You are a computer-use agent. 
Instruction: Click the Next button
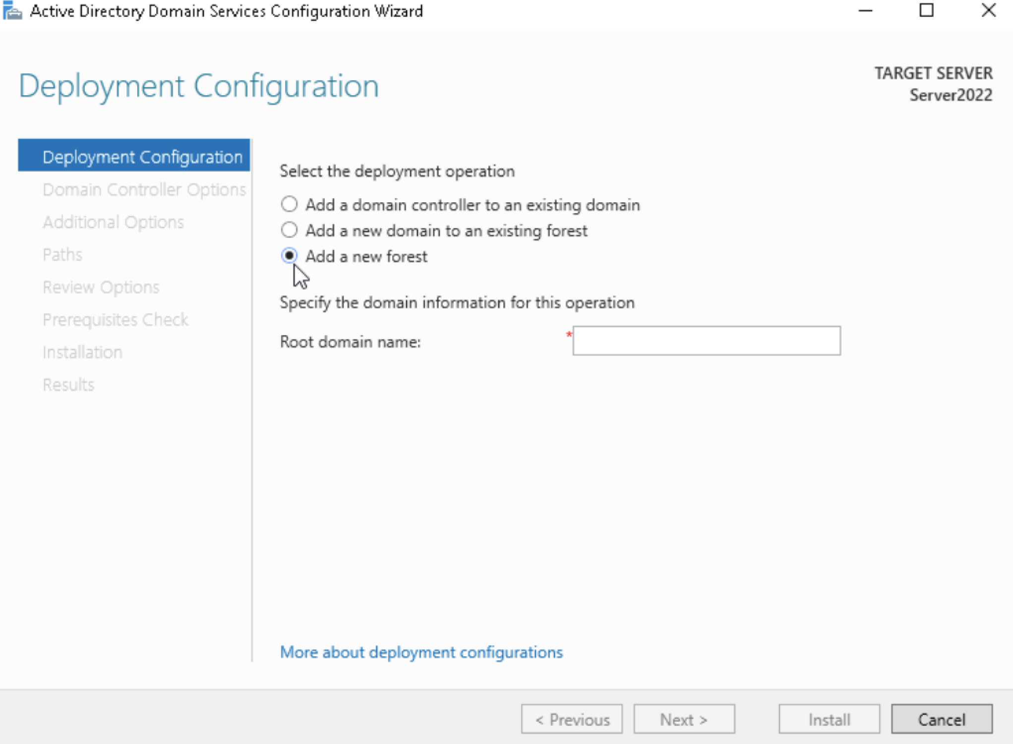(684, 719)
